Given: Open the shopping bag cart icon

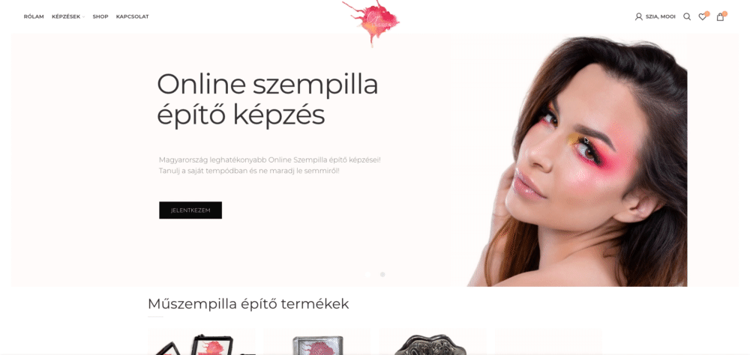Looking at the screenshot, I should 720,17.
